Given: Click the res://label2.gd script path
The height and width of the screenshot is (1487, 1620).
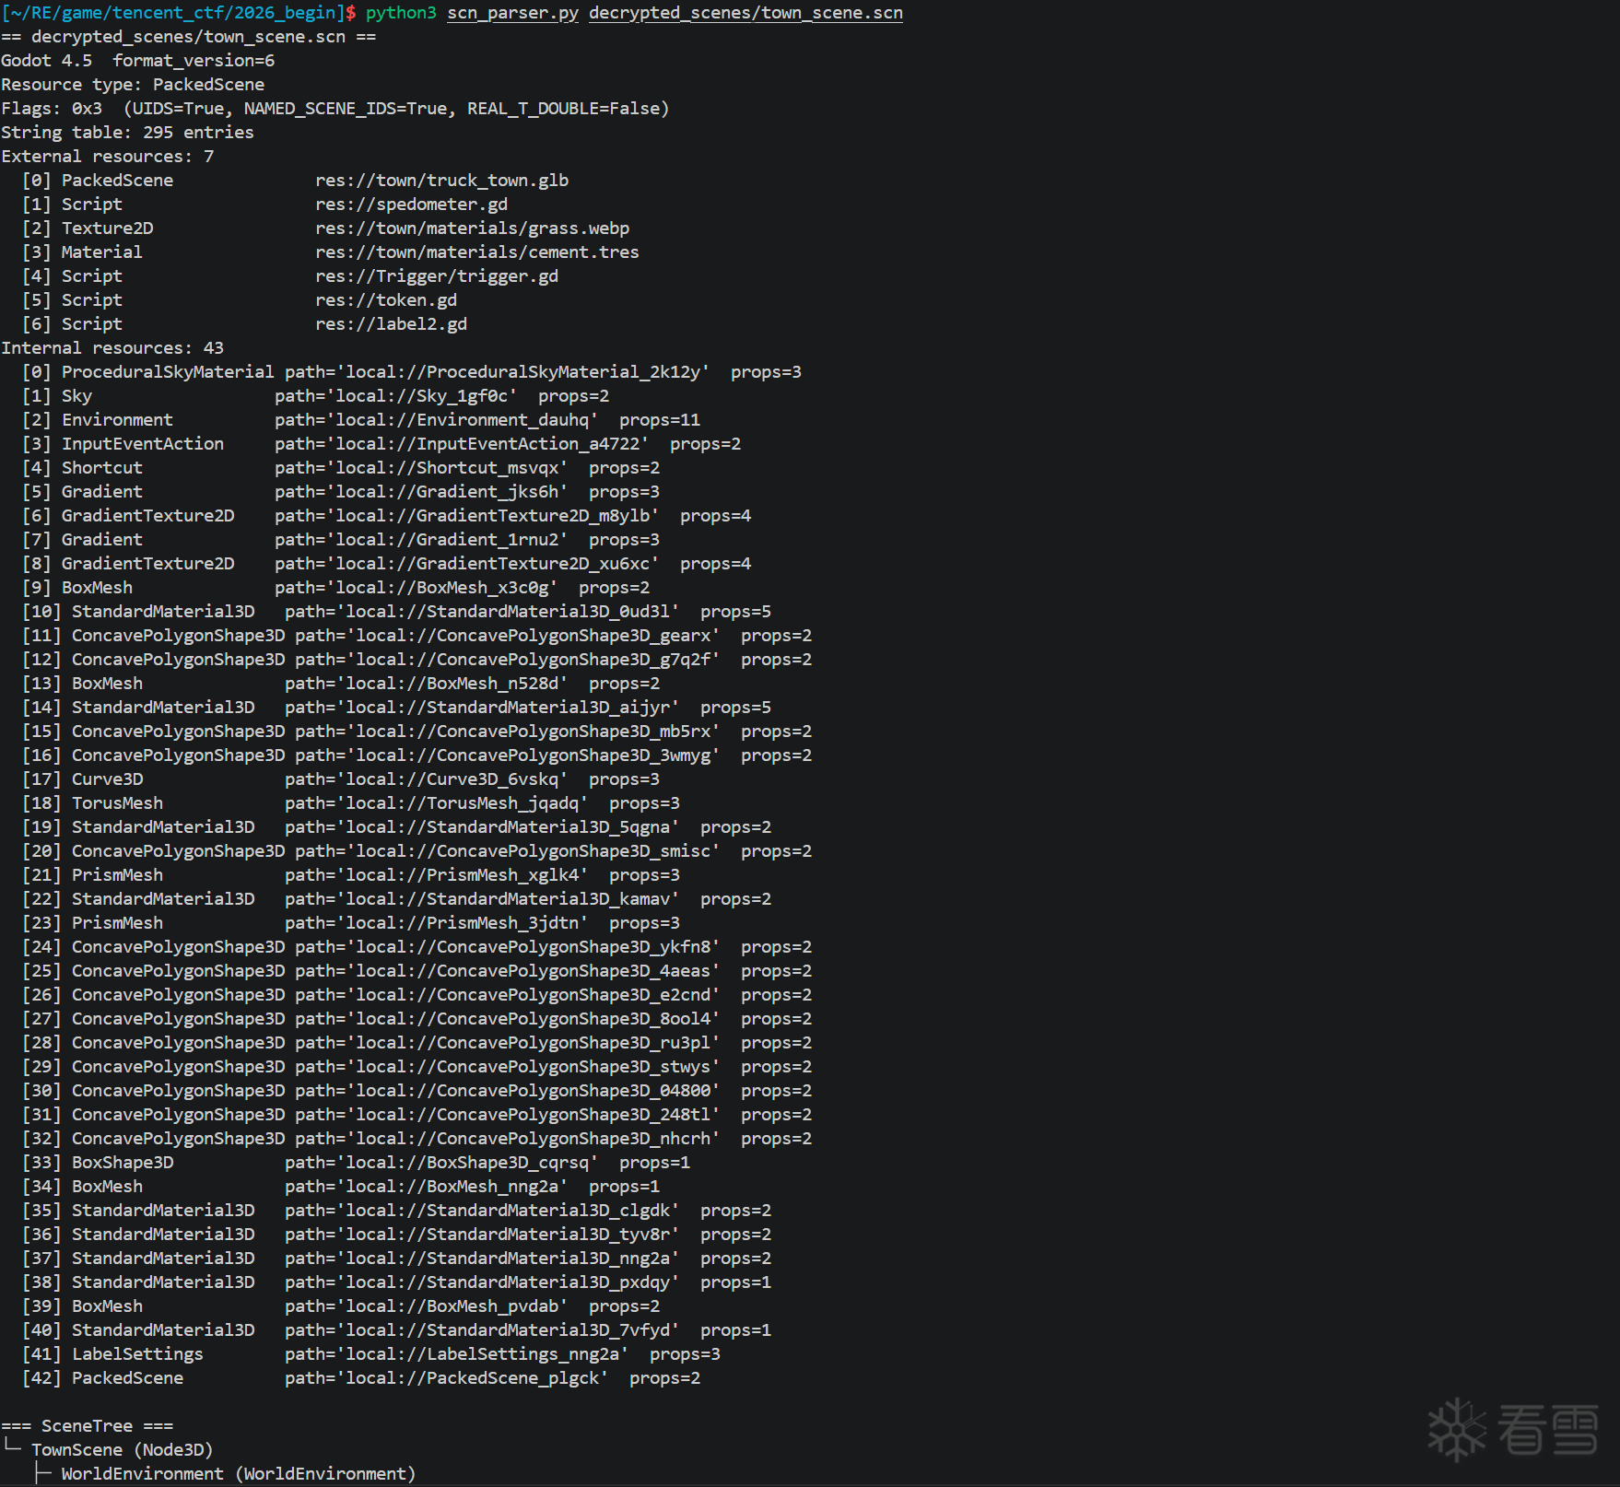Looking at the screenshot, I should (x=391, y=324).
